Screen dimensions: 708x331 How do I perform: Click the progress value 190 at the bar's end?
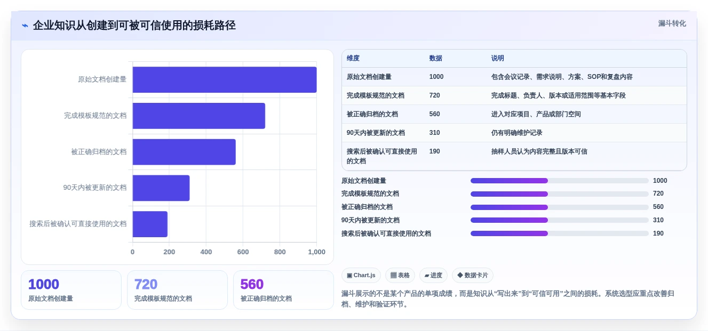tap(658, 233)
